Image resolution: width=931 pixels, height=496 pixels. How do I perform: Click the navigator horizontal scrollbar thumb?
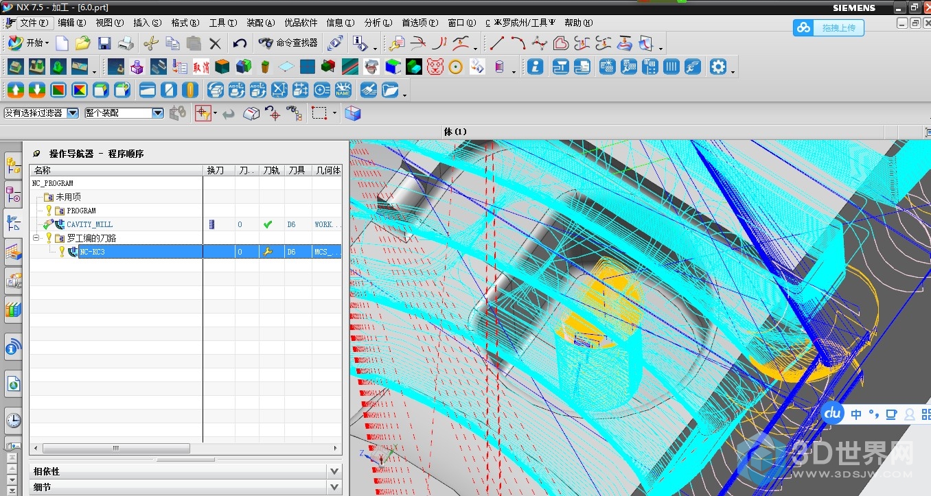tap(116, 448)
